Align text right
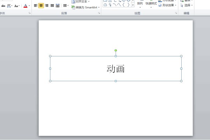Viewport: 210px width, 140px height. 47,6
